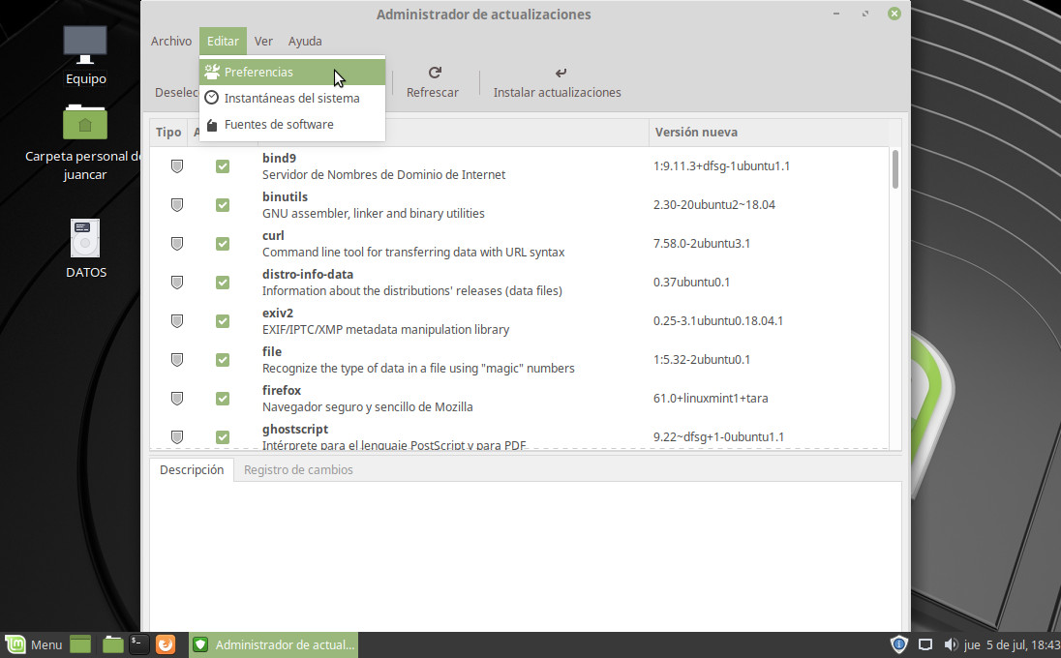
Task: Open the Archivo menu
Action: click(171, 42)
